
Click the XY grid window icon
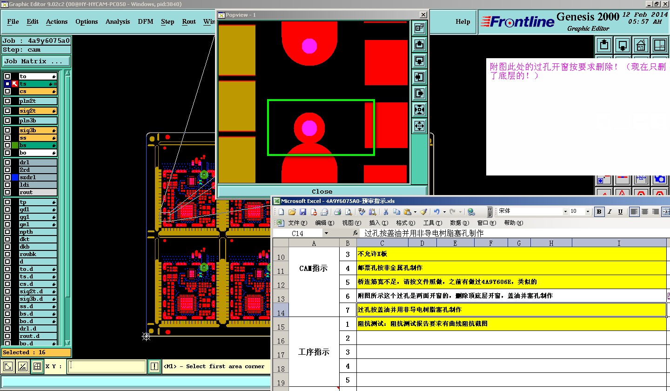point(659,45)
